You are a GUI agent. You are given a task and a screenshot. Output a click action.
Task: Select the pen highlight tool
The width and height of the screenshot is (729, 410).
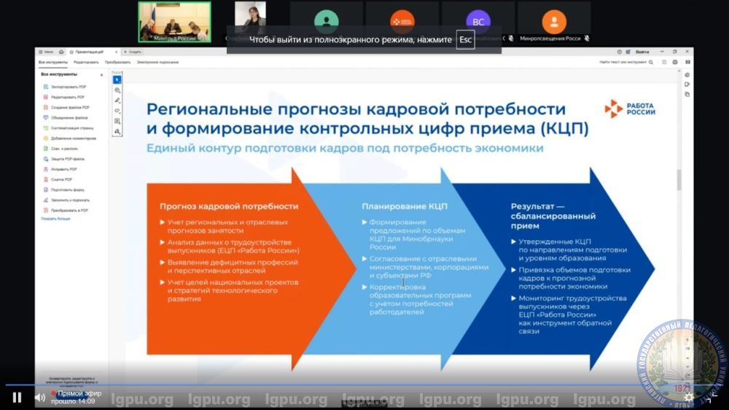(117, 100)
